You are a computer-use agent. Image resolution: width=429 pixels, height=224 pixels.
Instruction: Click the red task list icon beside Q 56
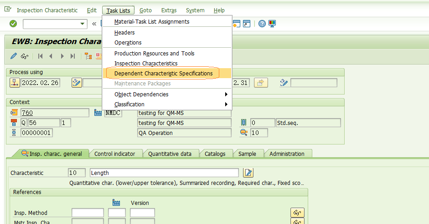(x=14, y=123)
